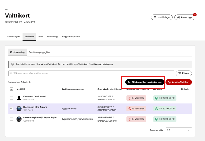This screenshot has height=141, width=205.
Task: Click the Skattenummerregister column header
Action: click(73, 89)
